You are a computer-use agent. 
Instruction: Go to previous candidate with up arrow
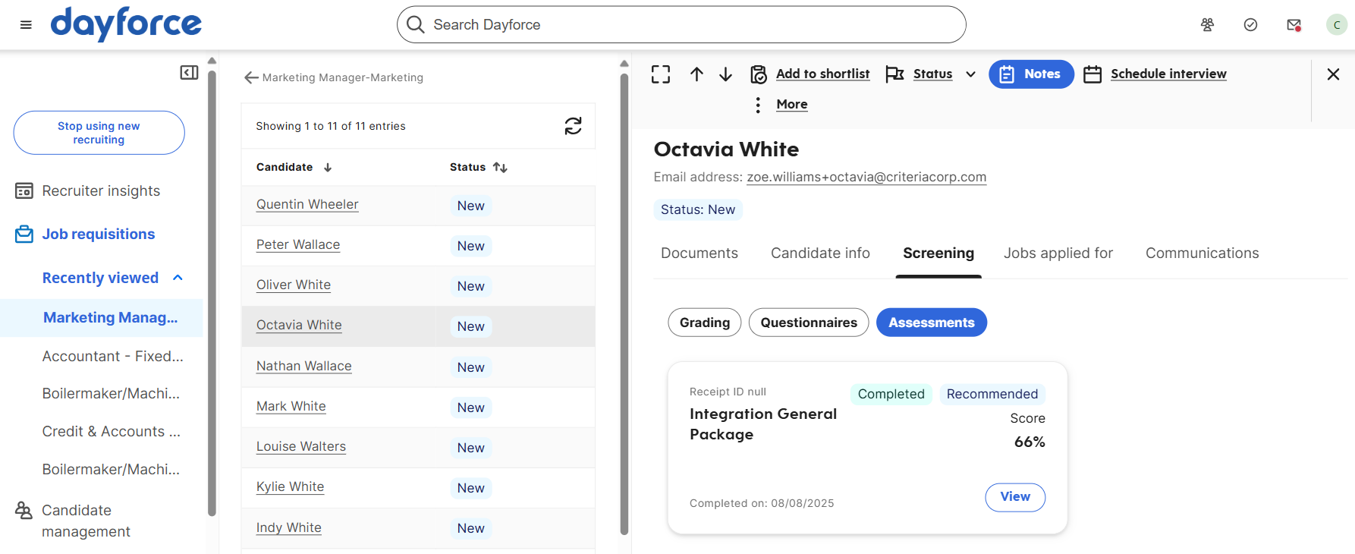[696, 74]
